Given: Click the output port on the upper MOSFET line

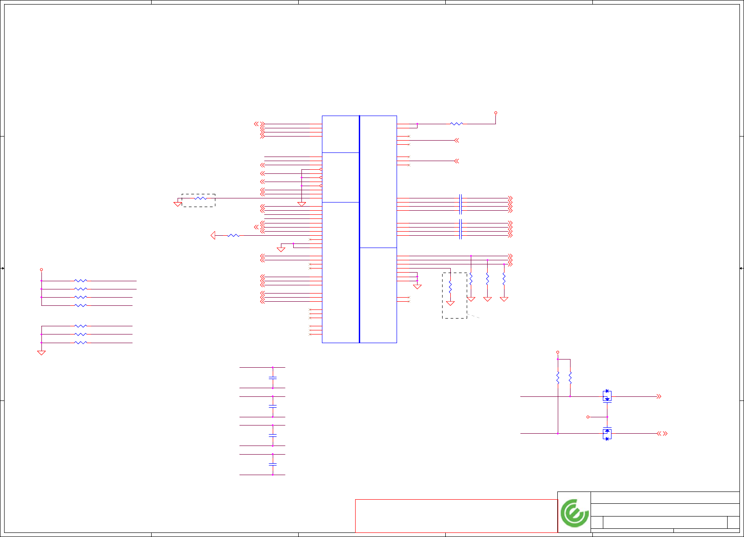Looking at the screenshot, I should pyautogui.click(x=658, y=396).
